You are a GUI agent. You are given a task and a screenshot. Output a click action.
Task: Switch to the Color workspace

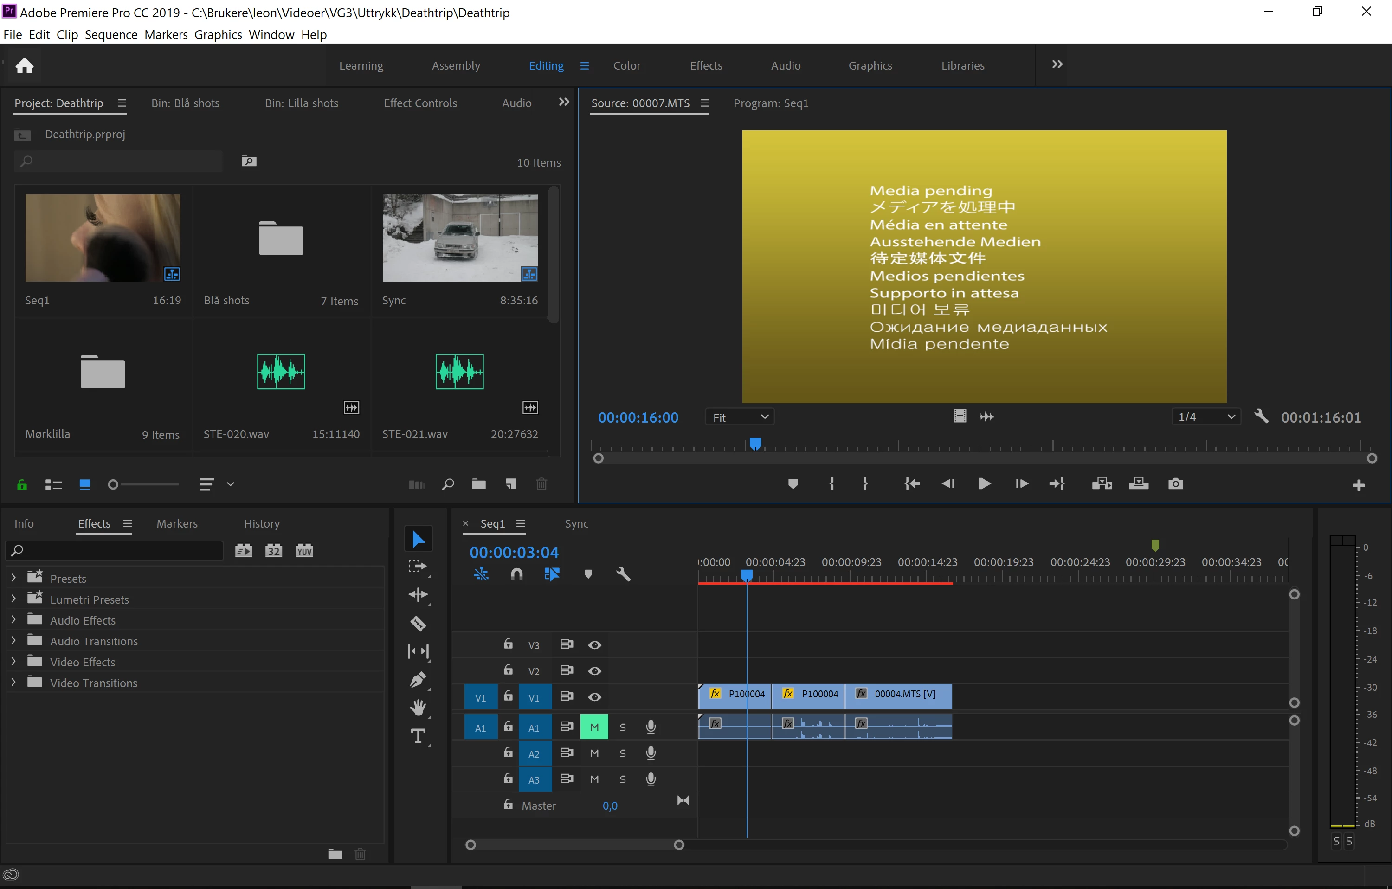click(626, 65)
